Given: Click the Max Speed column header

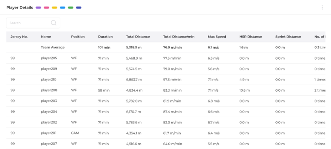Looking at the screenshot, I should (217, 37).
